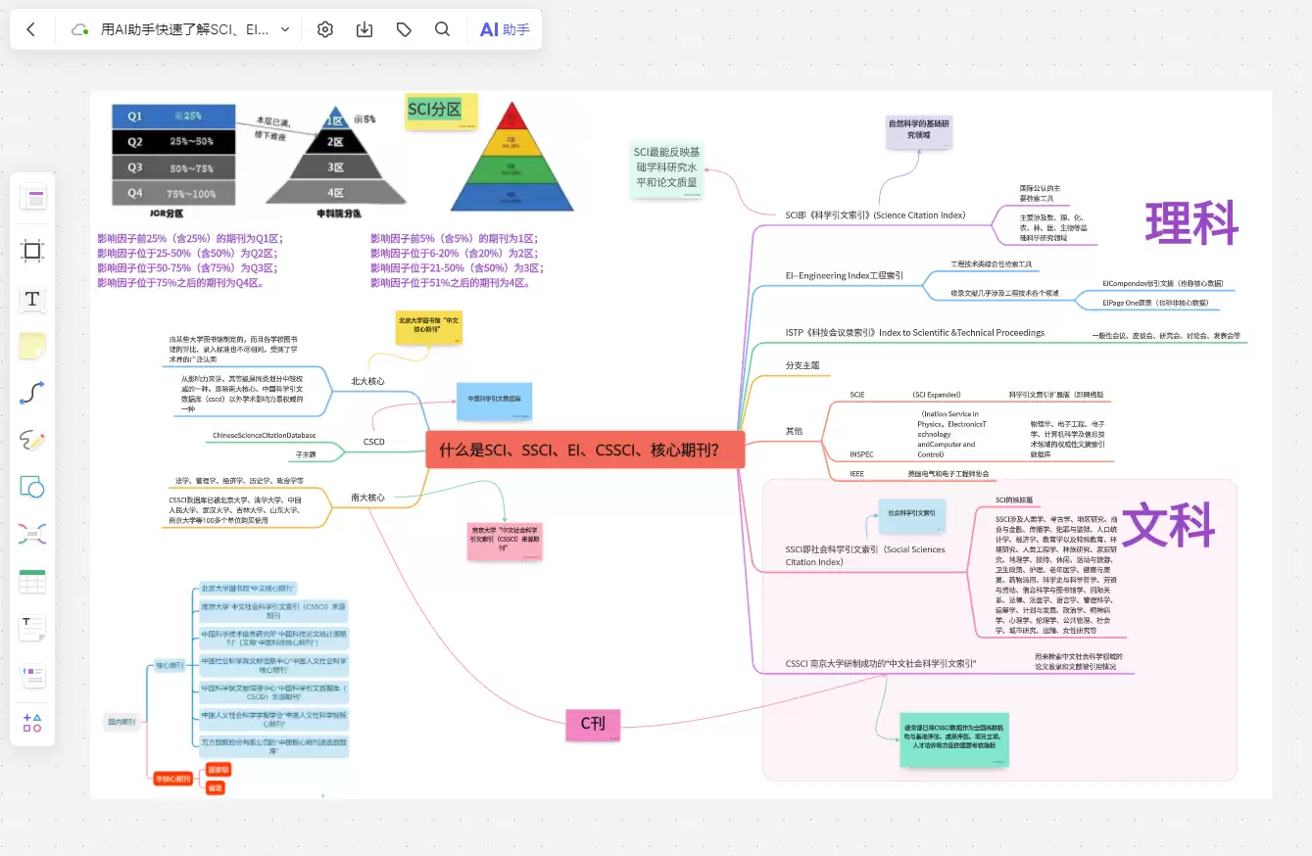Screen dimensions: 1312x856
Task: Click the yellow SCI分区 sticky note
Action: coord(441,112)
